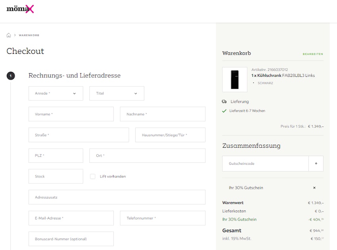The height and width of the screenshot is (250, 337).
Task: Click the Hausnummer/Stiege/Tür field
Action: coord(170,135)
